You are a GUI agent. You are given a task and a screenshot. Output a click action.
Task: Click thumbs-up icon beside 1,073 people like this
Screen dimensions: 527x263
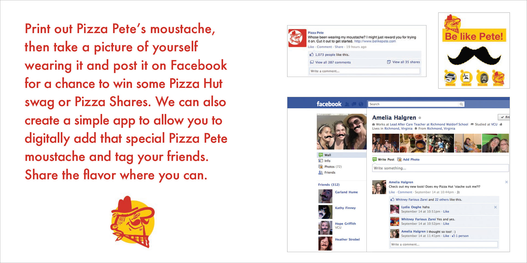[312, 55]
